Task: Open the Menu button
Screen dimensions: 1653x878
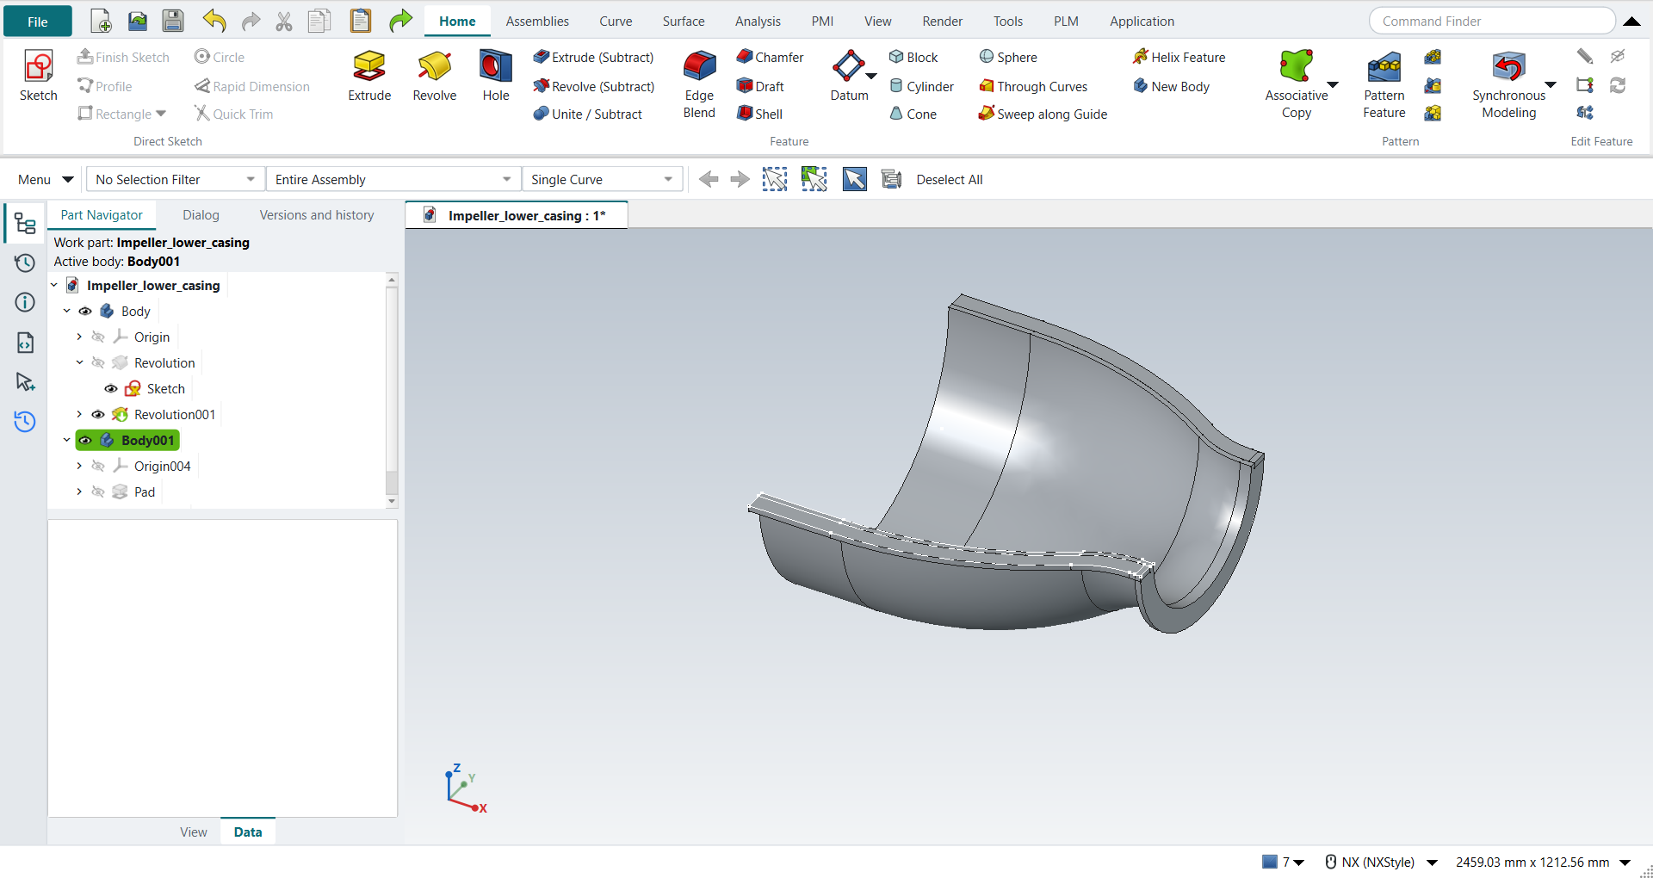Action: coord(46,179)
